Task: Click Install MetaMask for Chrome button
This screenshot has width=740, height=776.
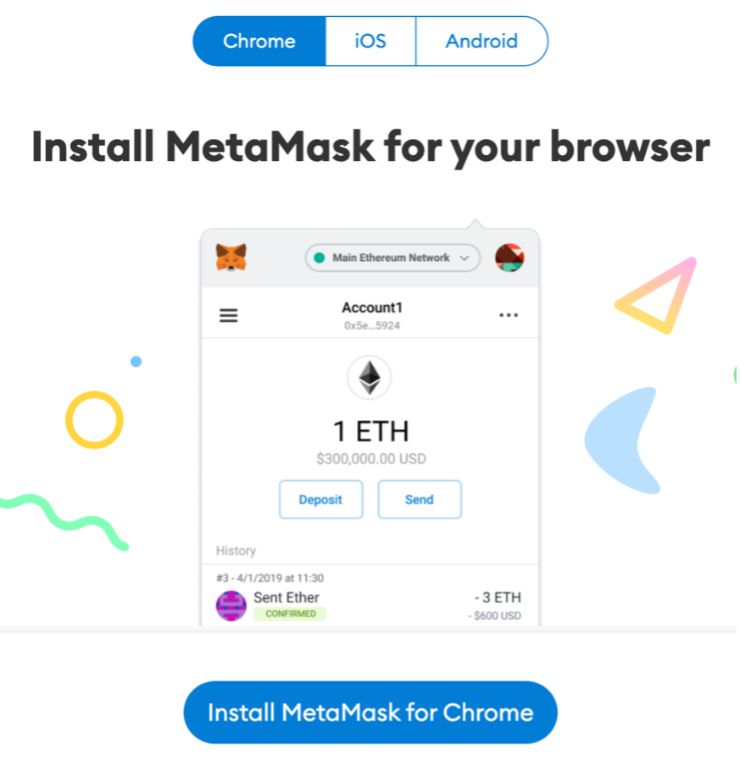Action: (x=370, y=712)
